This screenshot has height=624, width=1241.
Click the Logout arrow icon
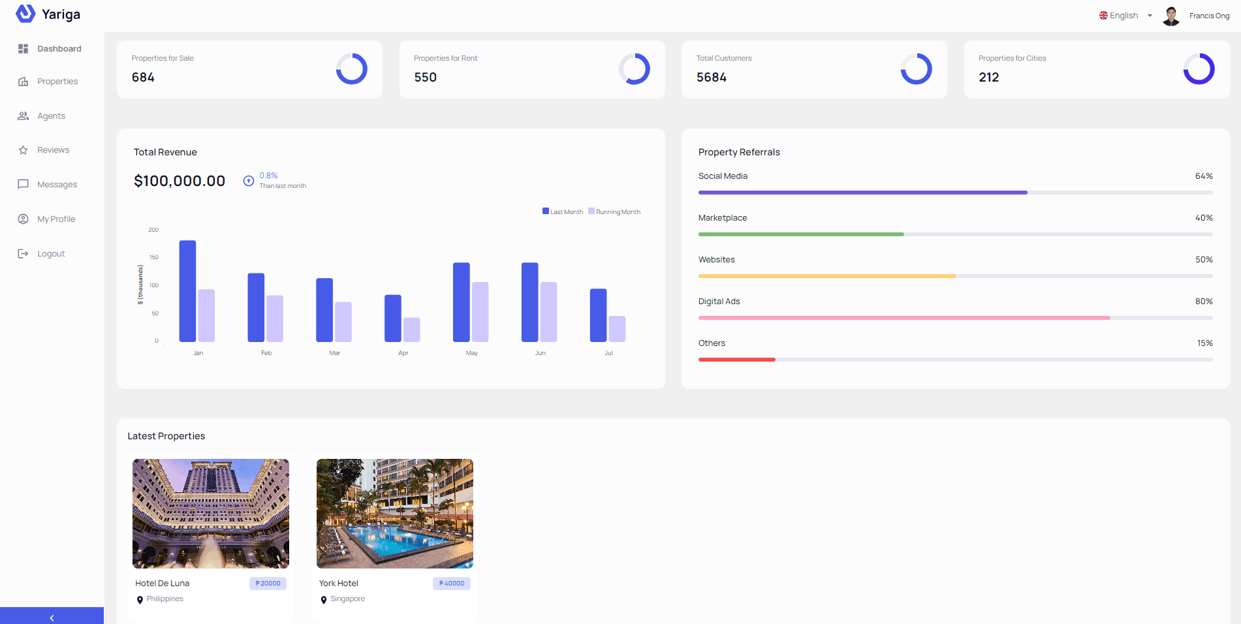pos(23,254)
